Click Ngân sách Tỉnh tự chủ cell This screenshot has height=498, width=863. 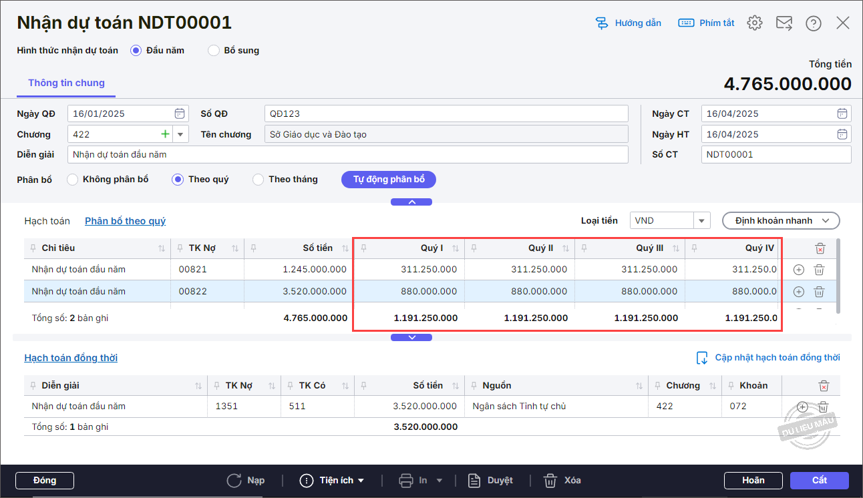(x=556, y=406)
